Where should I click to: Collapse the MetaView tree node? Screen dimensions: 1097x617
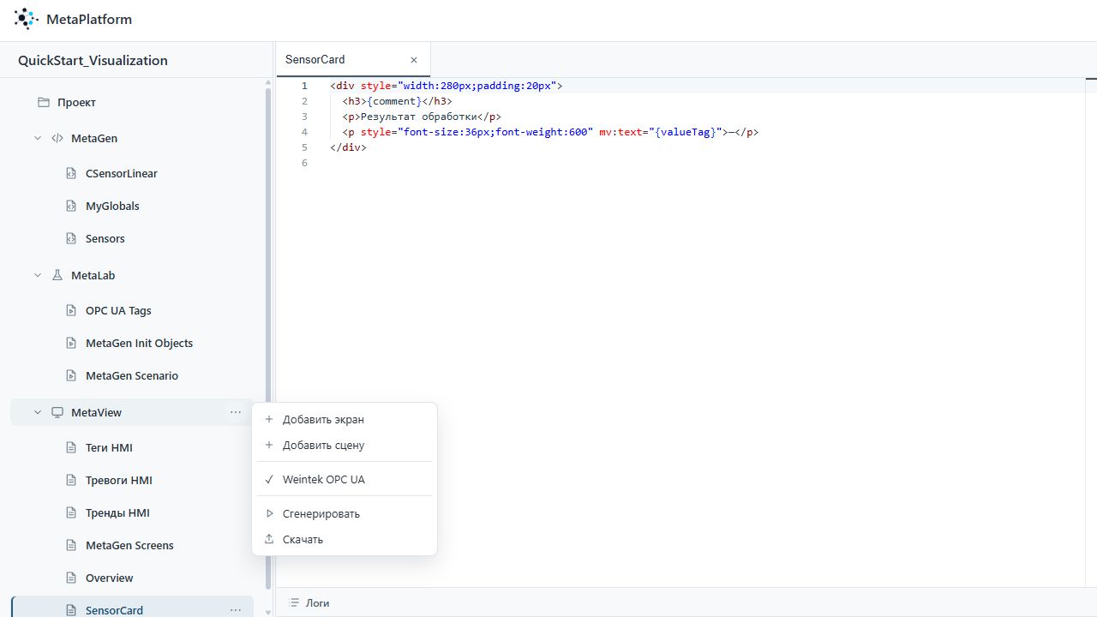tap(38, 412)
